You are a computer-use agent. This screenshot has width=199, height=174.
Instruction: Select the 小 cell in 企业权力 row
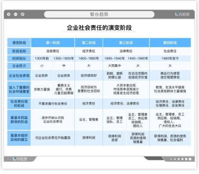42,66
